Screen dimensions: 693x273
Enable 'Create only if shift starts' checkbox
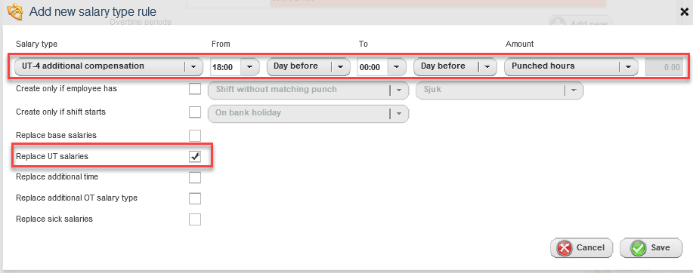click(x=195, y=112)
